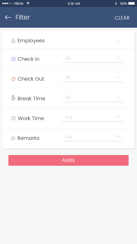Viewport: 137px width, 244px height.
Task: Select the Filter title text
Action: [x=22, y=17]
